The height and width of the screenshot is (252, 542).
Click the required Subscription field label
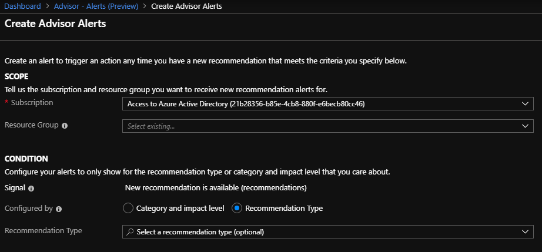click(x=32, y=103)
